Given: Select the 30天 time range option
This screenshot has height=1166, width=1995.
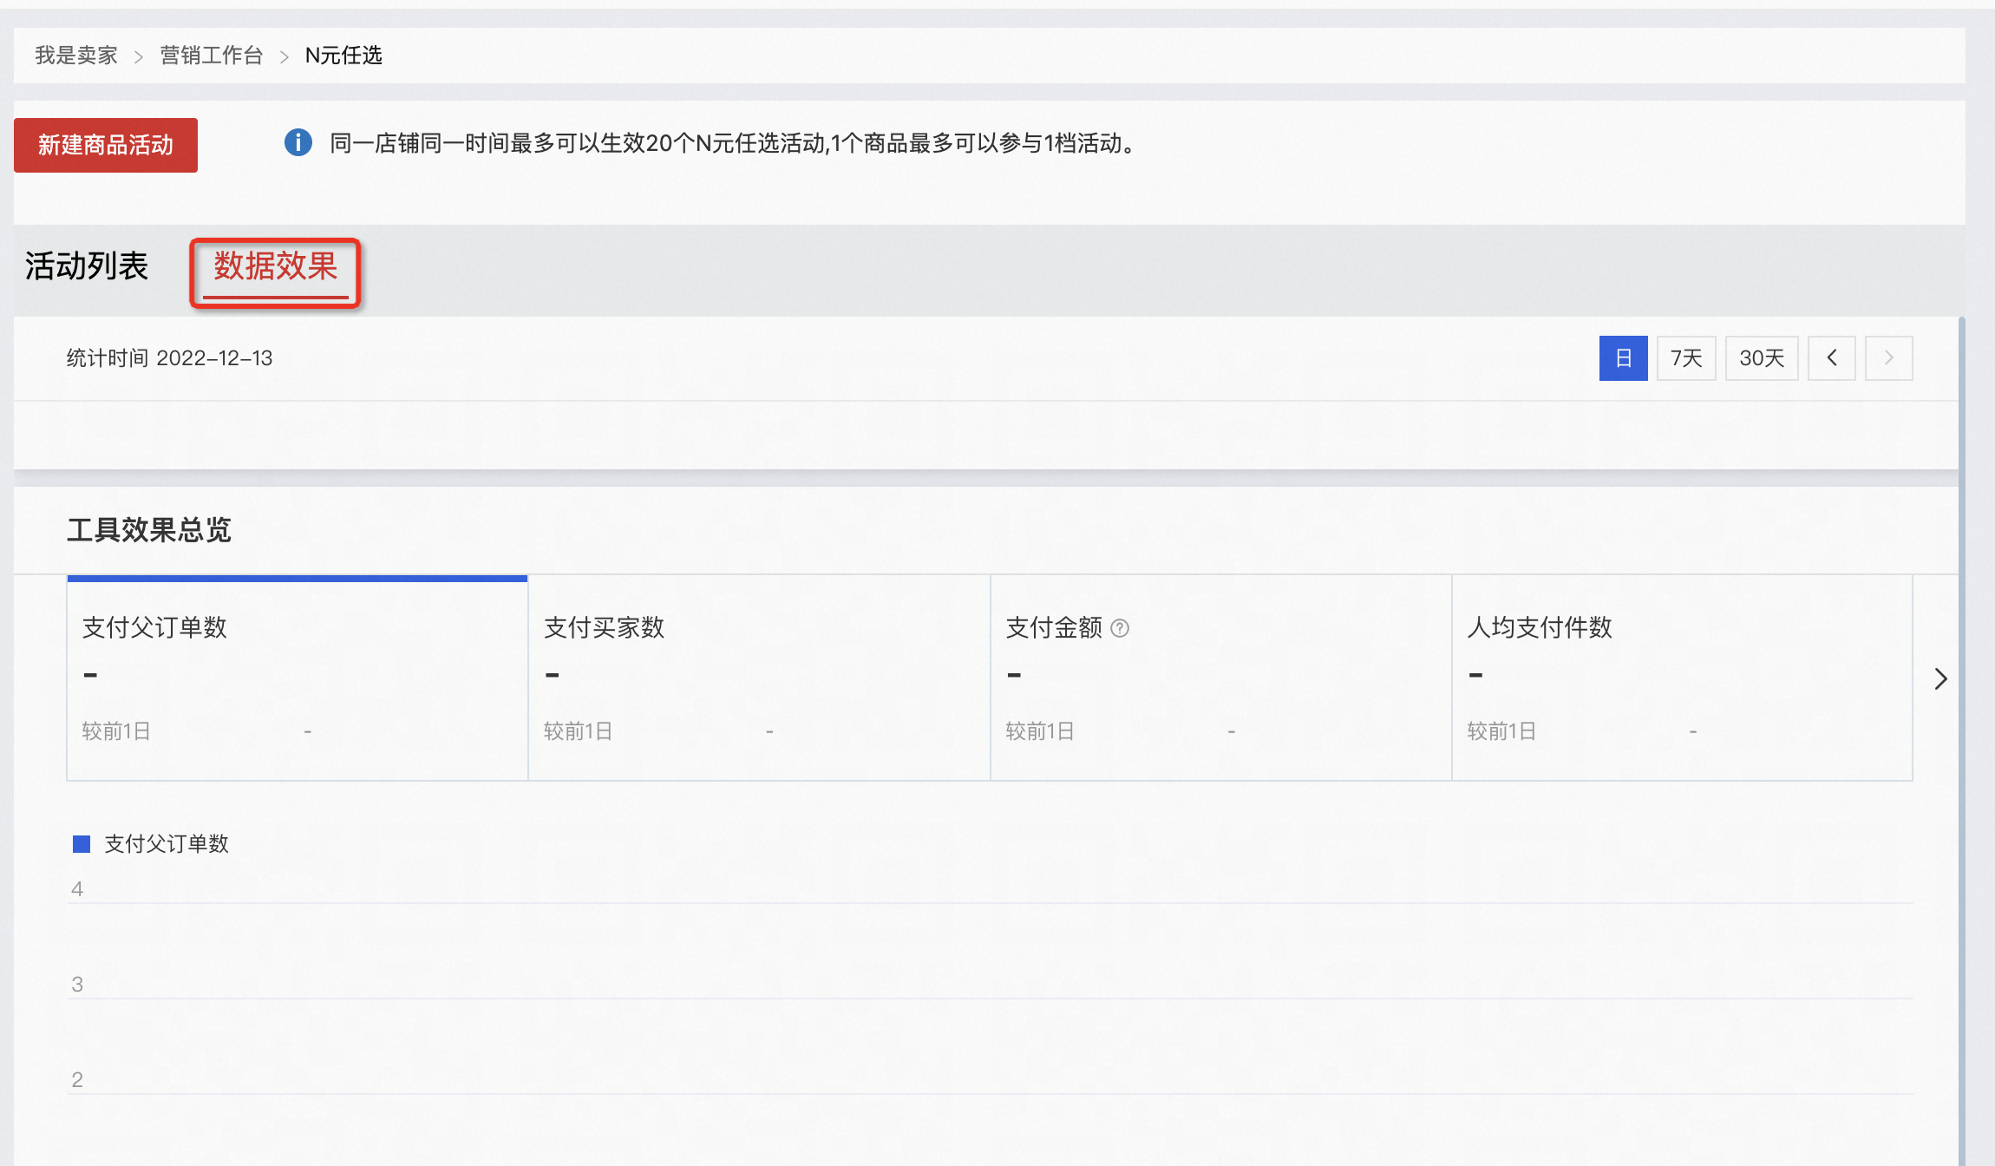Looking at the screenshot, I should click(x=1762, y=358).
